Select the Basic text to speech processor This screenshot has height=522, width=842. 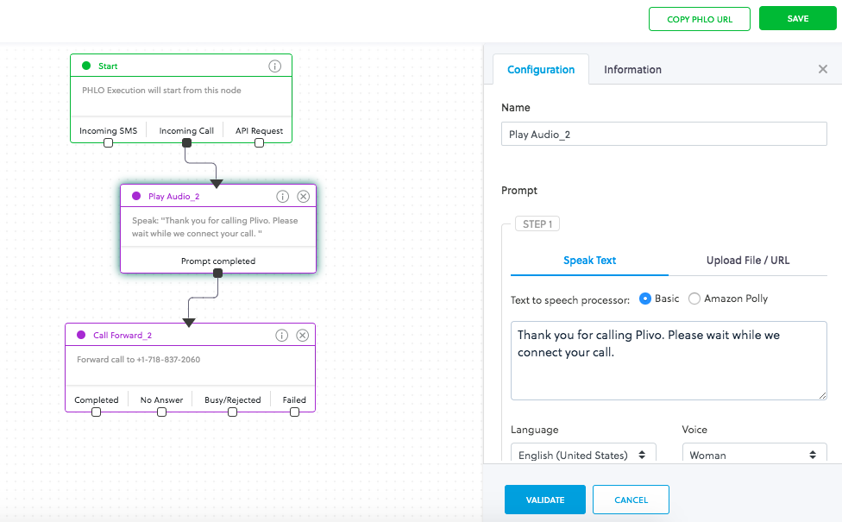click(x=645, y=299)
